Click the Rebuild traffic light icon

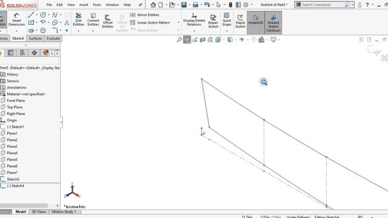[230, 5]
